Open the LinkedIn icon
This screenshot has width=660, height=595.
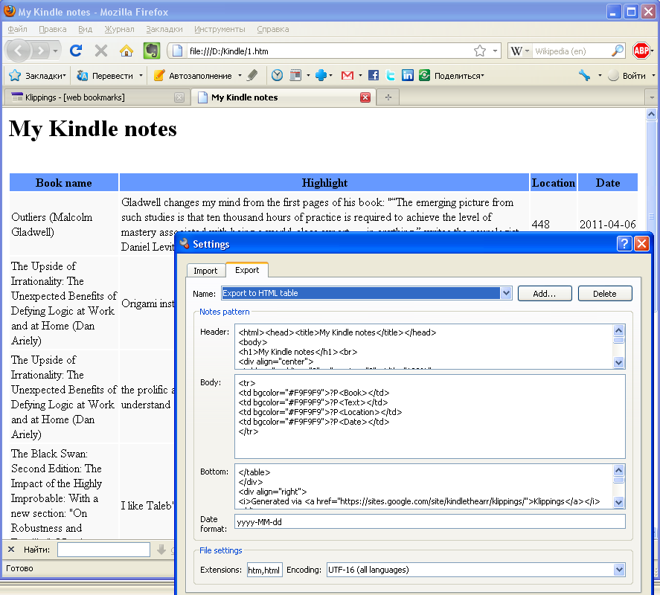pyautogui.click(x=408, y=75)
